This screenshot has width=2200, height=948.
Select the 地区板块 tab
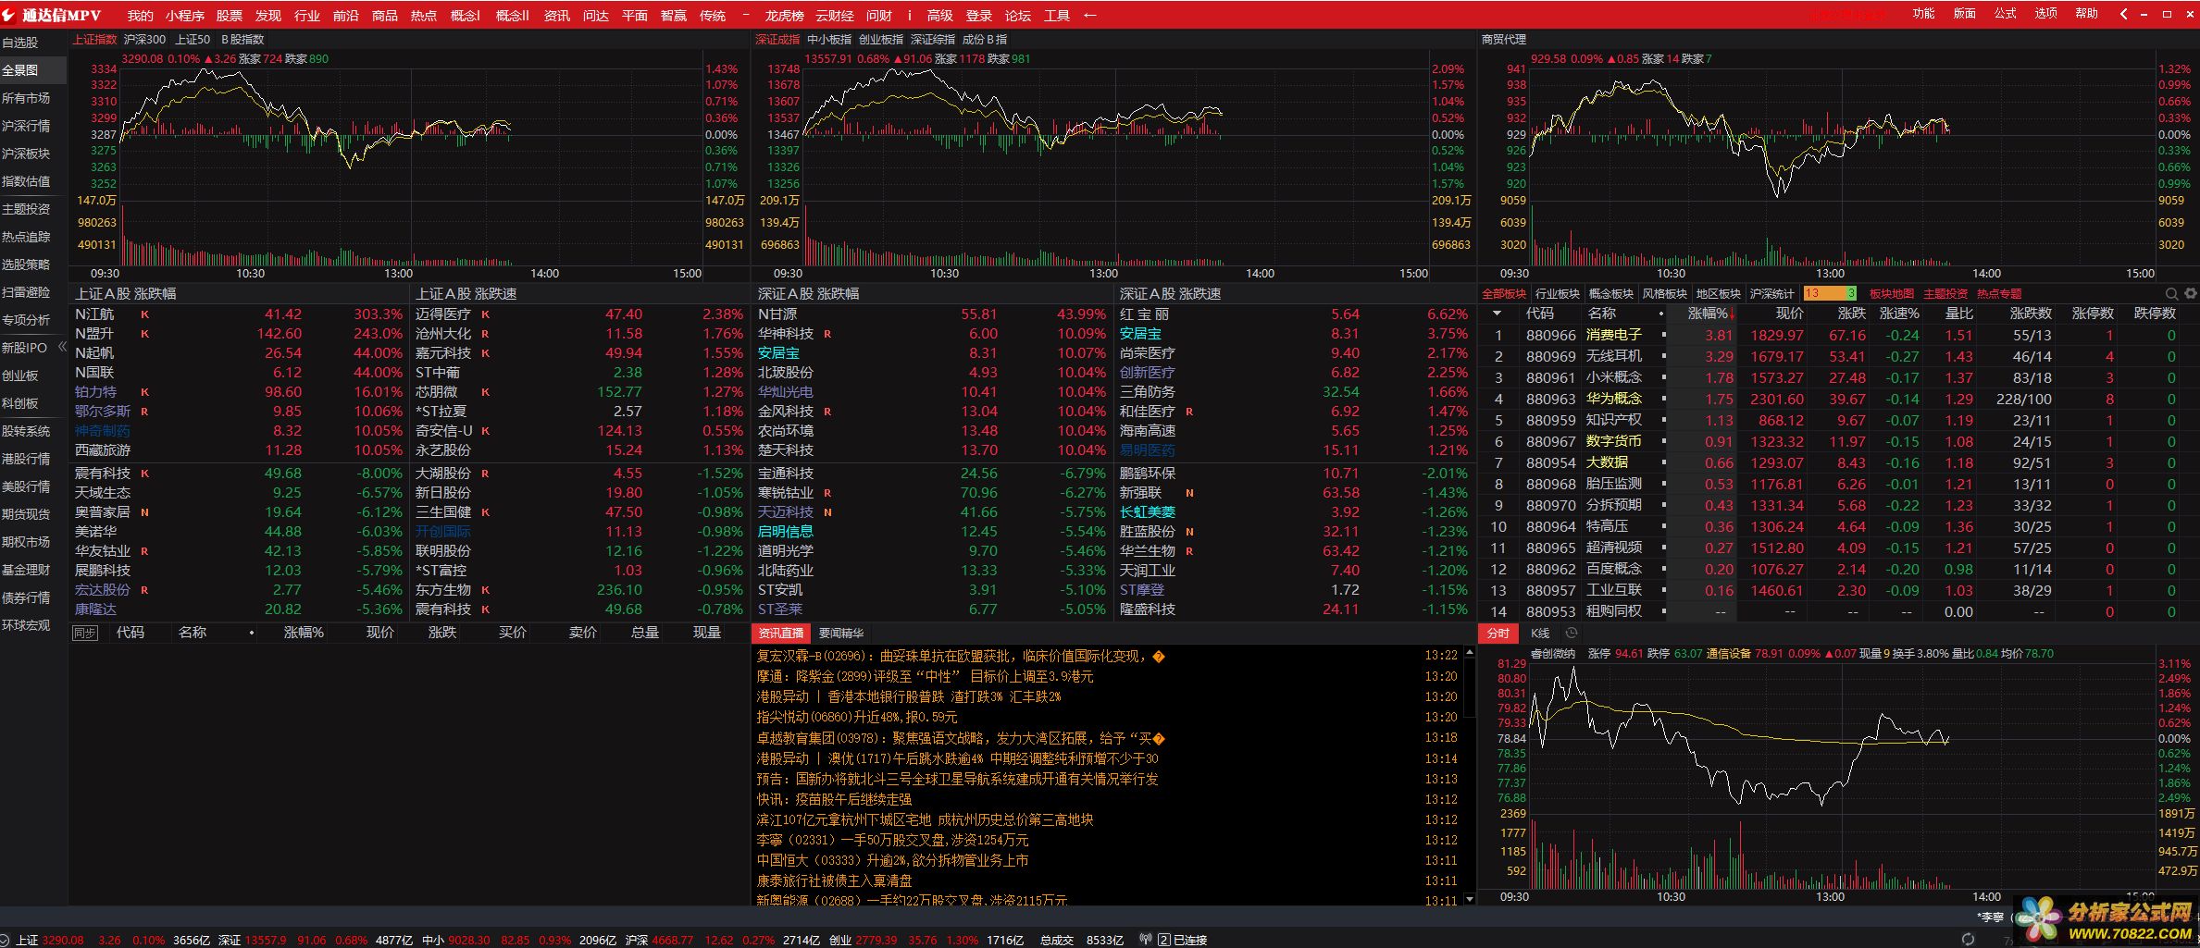click(1719, 294)
